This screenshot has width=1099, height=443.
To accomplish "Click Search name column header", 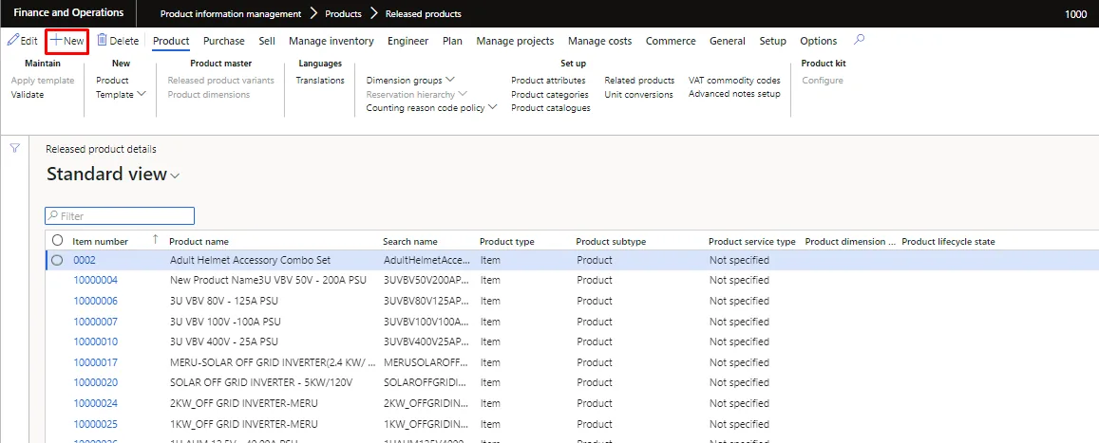I will [410, 242].
